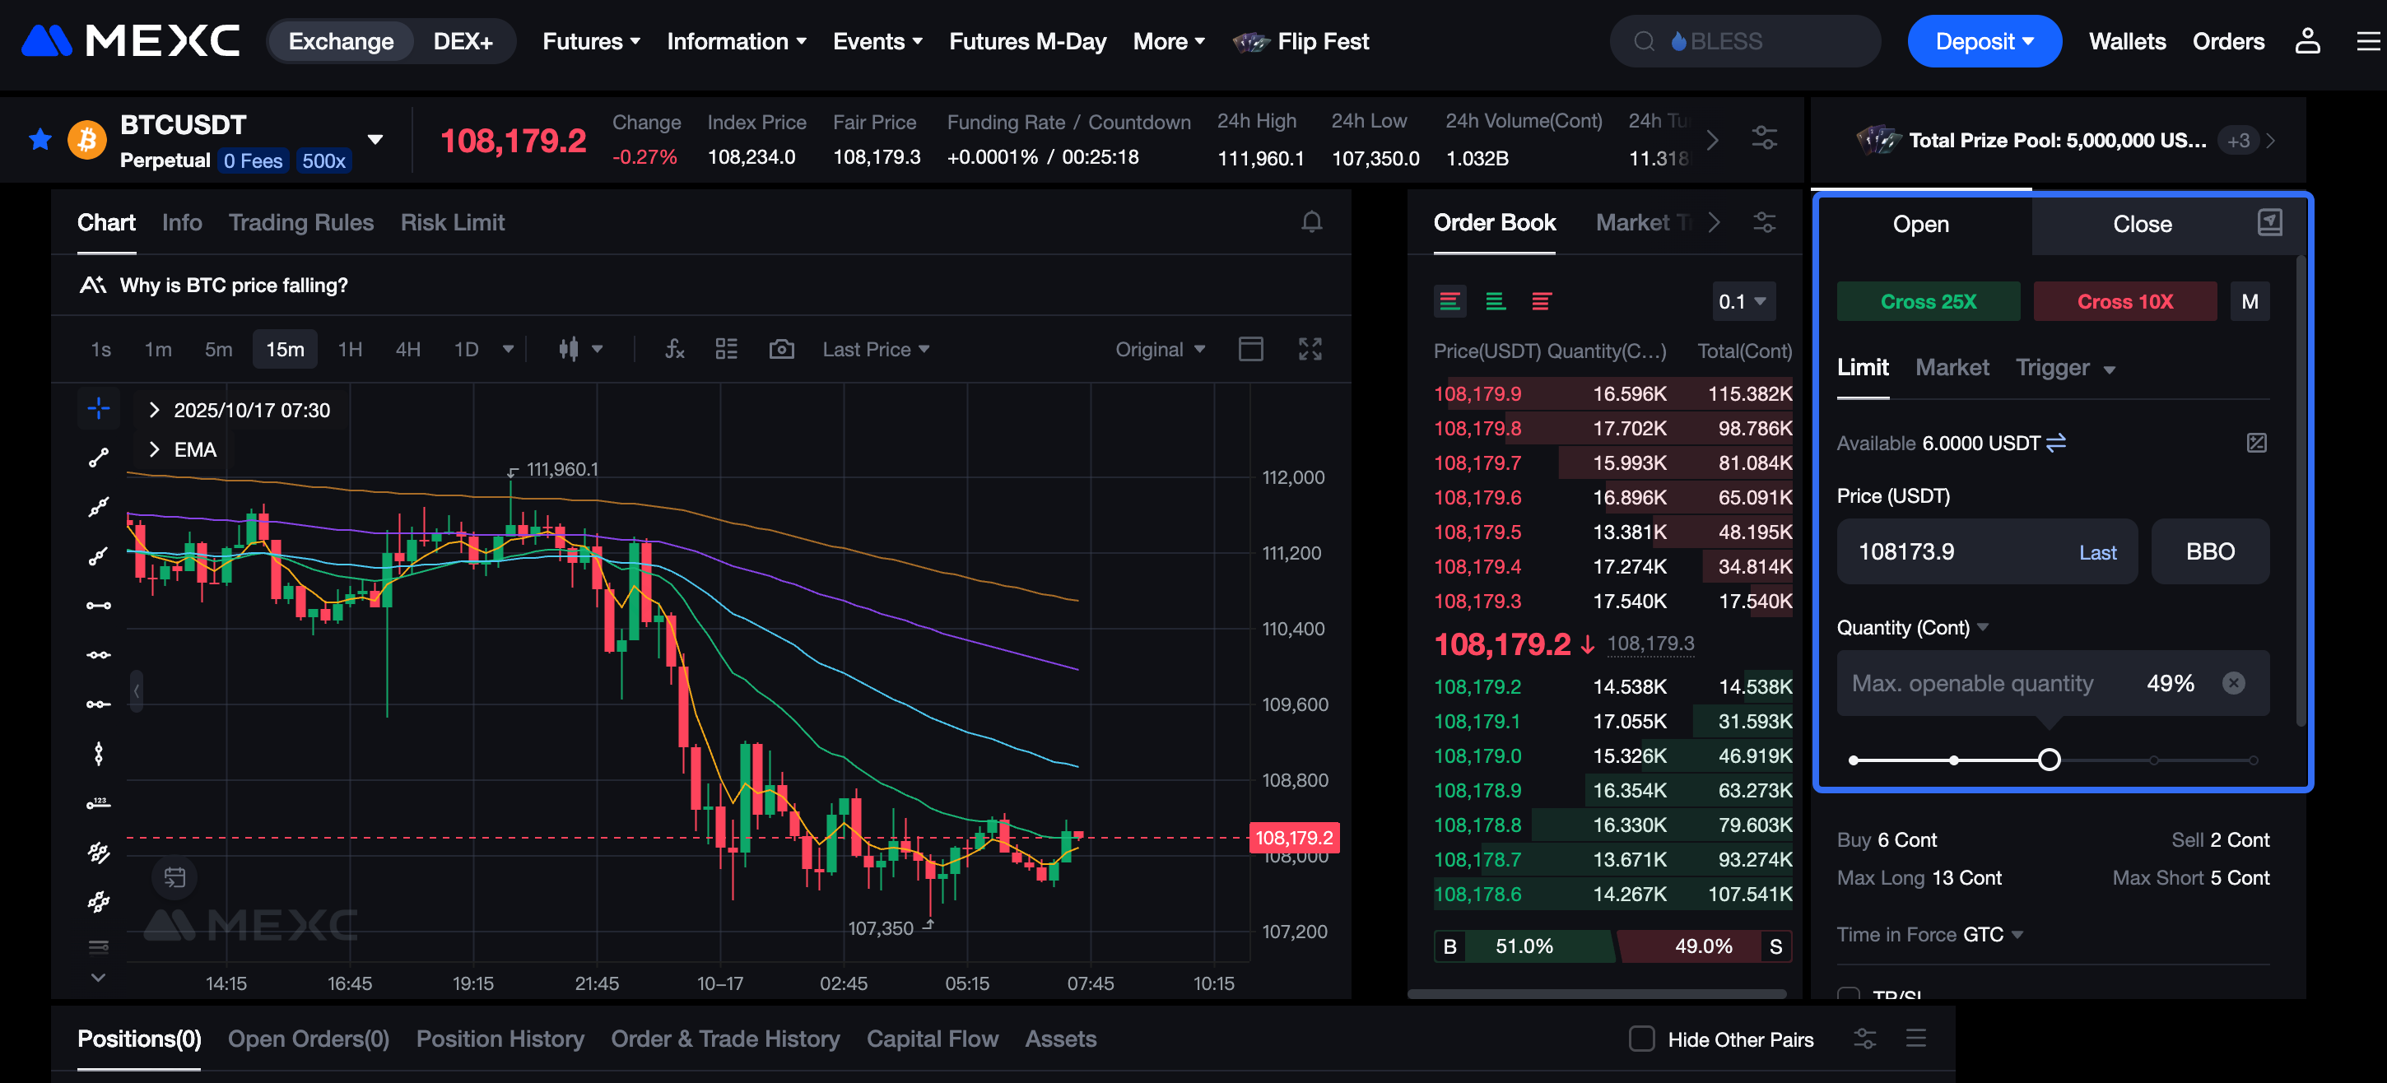The image size is (2387, 1083).
Task: Check the Hide Other Pairs checkbox
Action: point(1641,1039)
